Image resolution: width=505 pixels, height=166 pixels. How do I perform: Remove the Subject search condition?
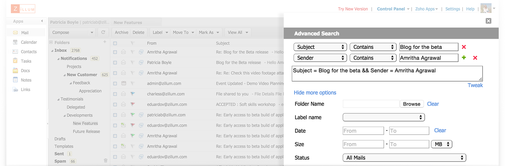pos(464,47)
